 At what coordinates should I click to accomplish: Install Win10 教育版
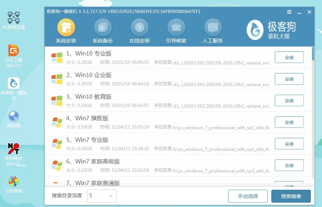tap(289, 100)
